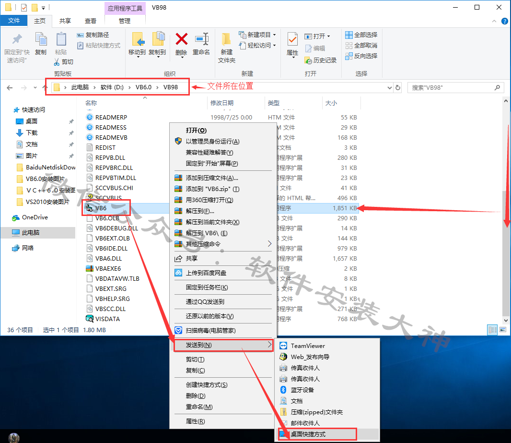Click Invert Selection (反向选择)
This screenshot has width=511, height=443.
point(361,56)
